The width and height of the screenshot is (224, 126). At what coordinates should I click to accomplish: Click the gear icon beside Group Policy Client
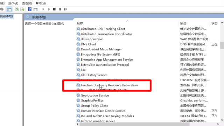(x=78, y=105)
